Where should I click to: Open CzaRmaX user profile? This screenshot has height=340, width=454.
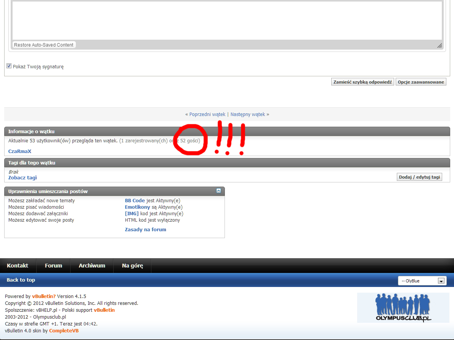click(20, 151)
